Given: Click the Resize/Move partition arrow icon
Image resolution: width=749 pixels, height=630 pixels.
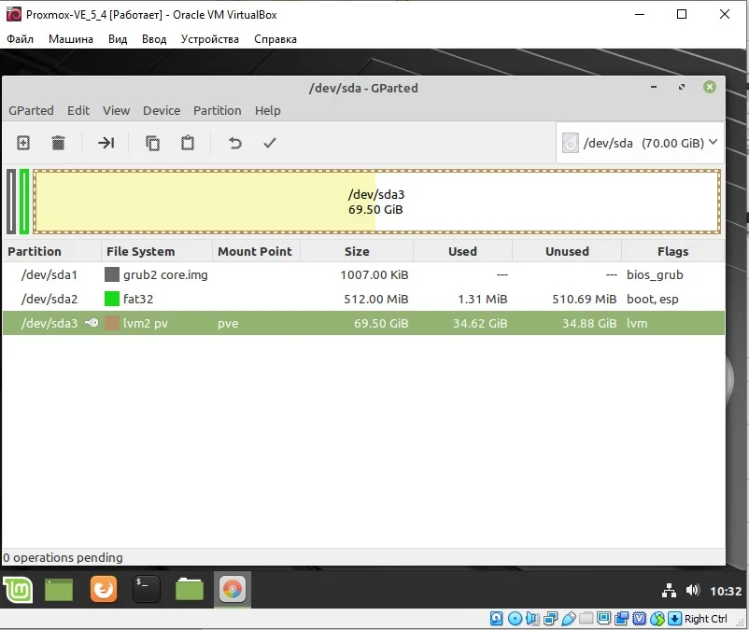Looking at the screenshot, I should pos(106,143).
